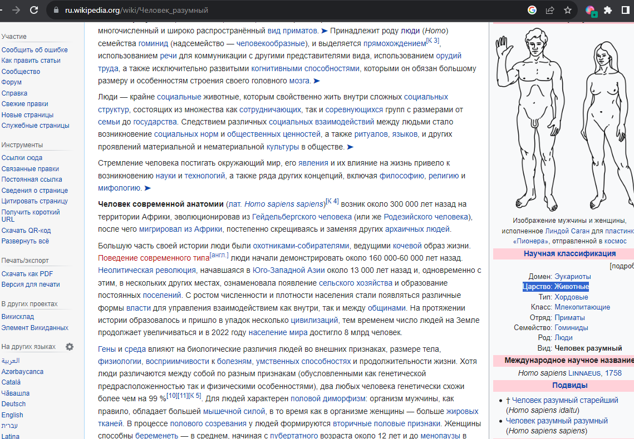Open the red link "Поведение современного типа"
Screen dimensions: 634x439
(154, 258)
